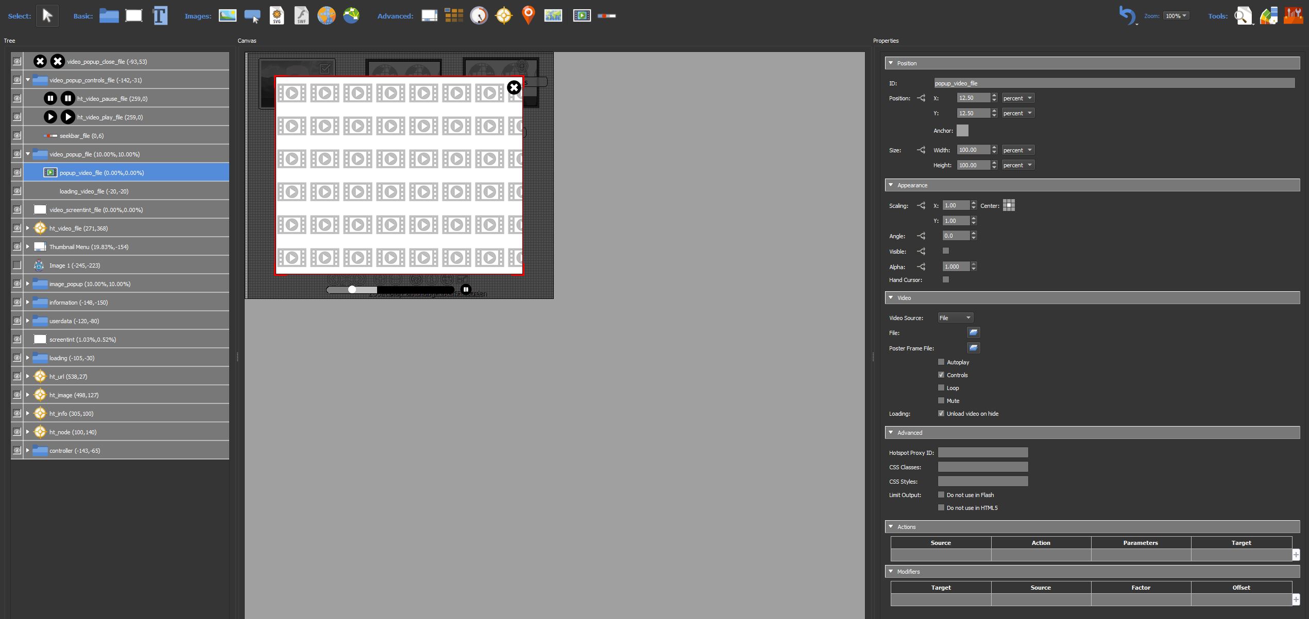Click the Undo arrow icon
The image size is (1309, 619).
point(1127,15)
